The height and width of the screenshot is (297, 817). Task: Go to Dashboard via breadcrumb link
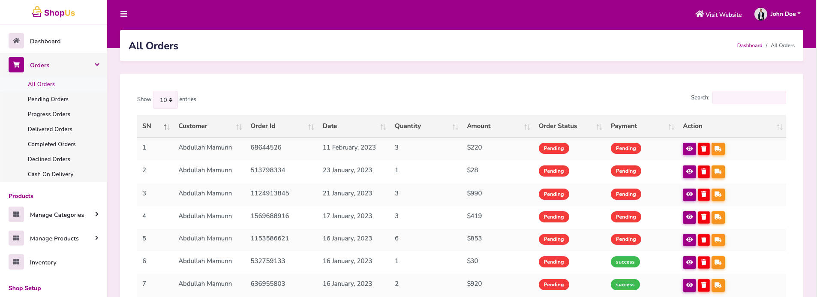point(749,45)
